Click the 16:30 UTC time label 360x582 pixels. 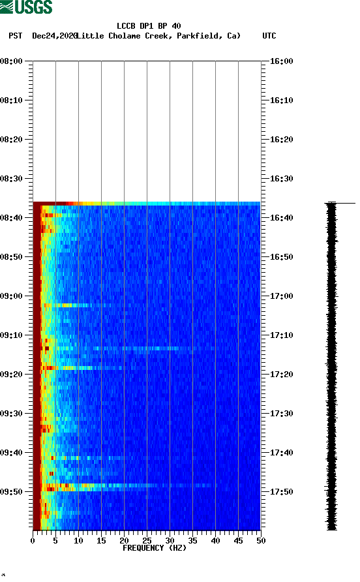click(x=281, y=179)
